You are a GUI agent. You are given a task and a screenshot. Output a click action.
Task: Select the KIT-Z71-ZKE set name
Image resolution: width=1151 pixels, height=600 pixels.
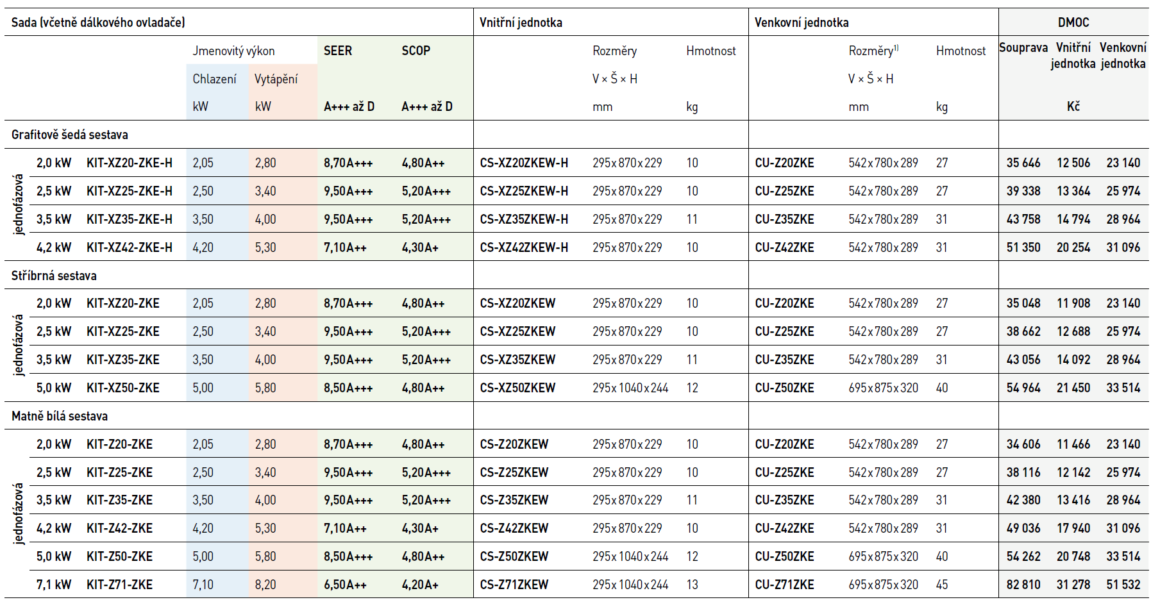click(119, 585)
